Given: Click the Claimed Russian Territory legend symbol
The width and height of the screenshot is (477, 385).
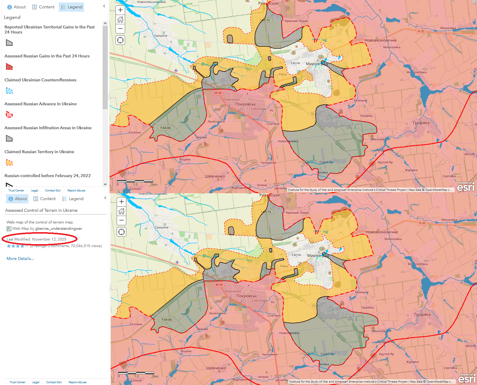Looking at the screenshot, I should click(9, 162).
